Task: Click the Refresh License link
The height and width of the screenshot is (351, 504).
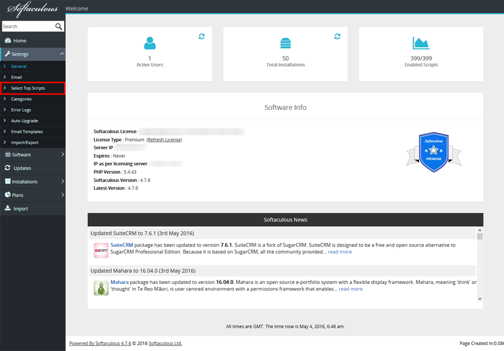Action: 164,140
